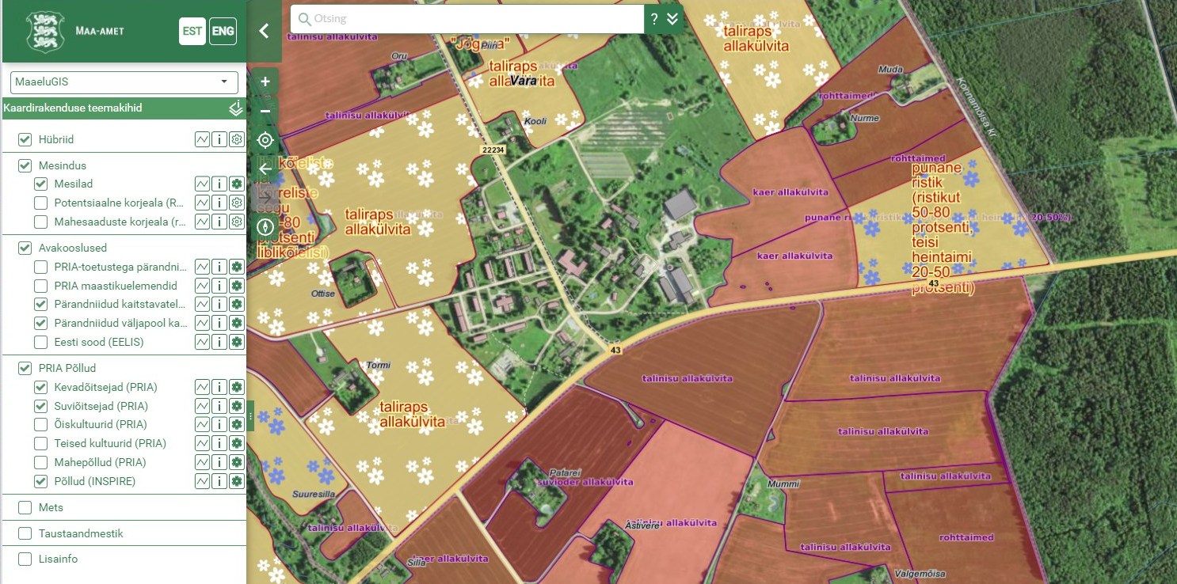Screen dimensions: 1177x584
Task: Expand the Mets layer group
Action: point(51,507)
